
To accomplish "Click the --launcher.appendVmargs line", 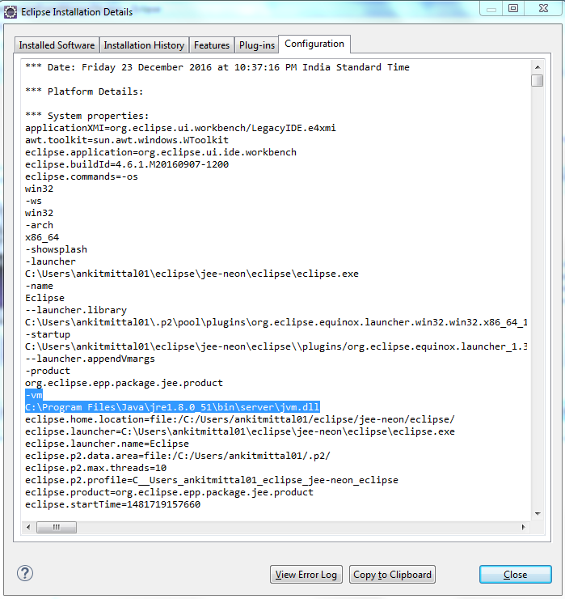I will click(x=90, y=359).
